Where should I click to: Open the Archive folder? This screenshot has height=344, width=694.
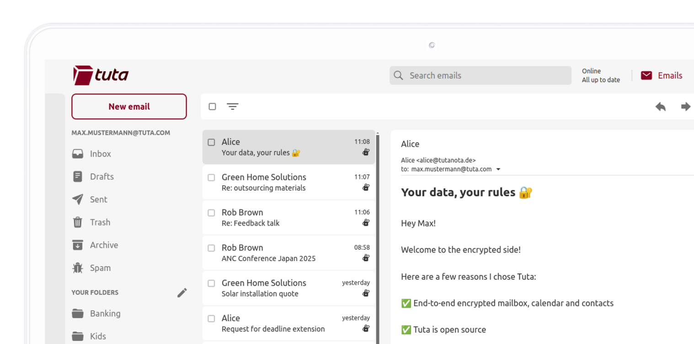tap(103, 245)
